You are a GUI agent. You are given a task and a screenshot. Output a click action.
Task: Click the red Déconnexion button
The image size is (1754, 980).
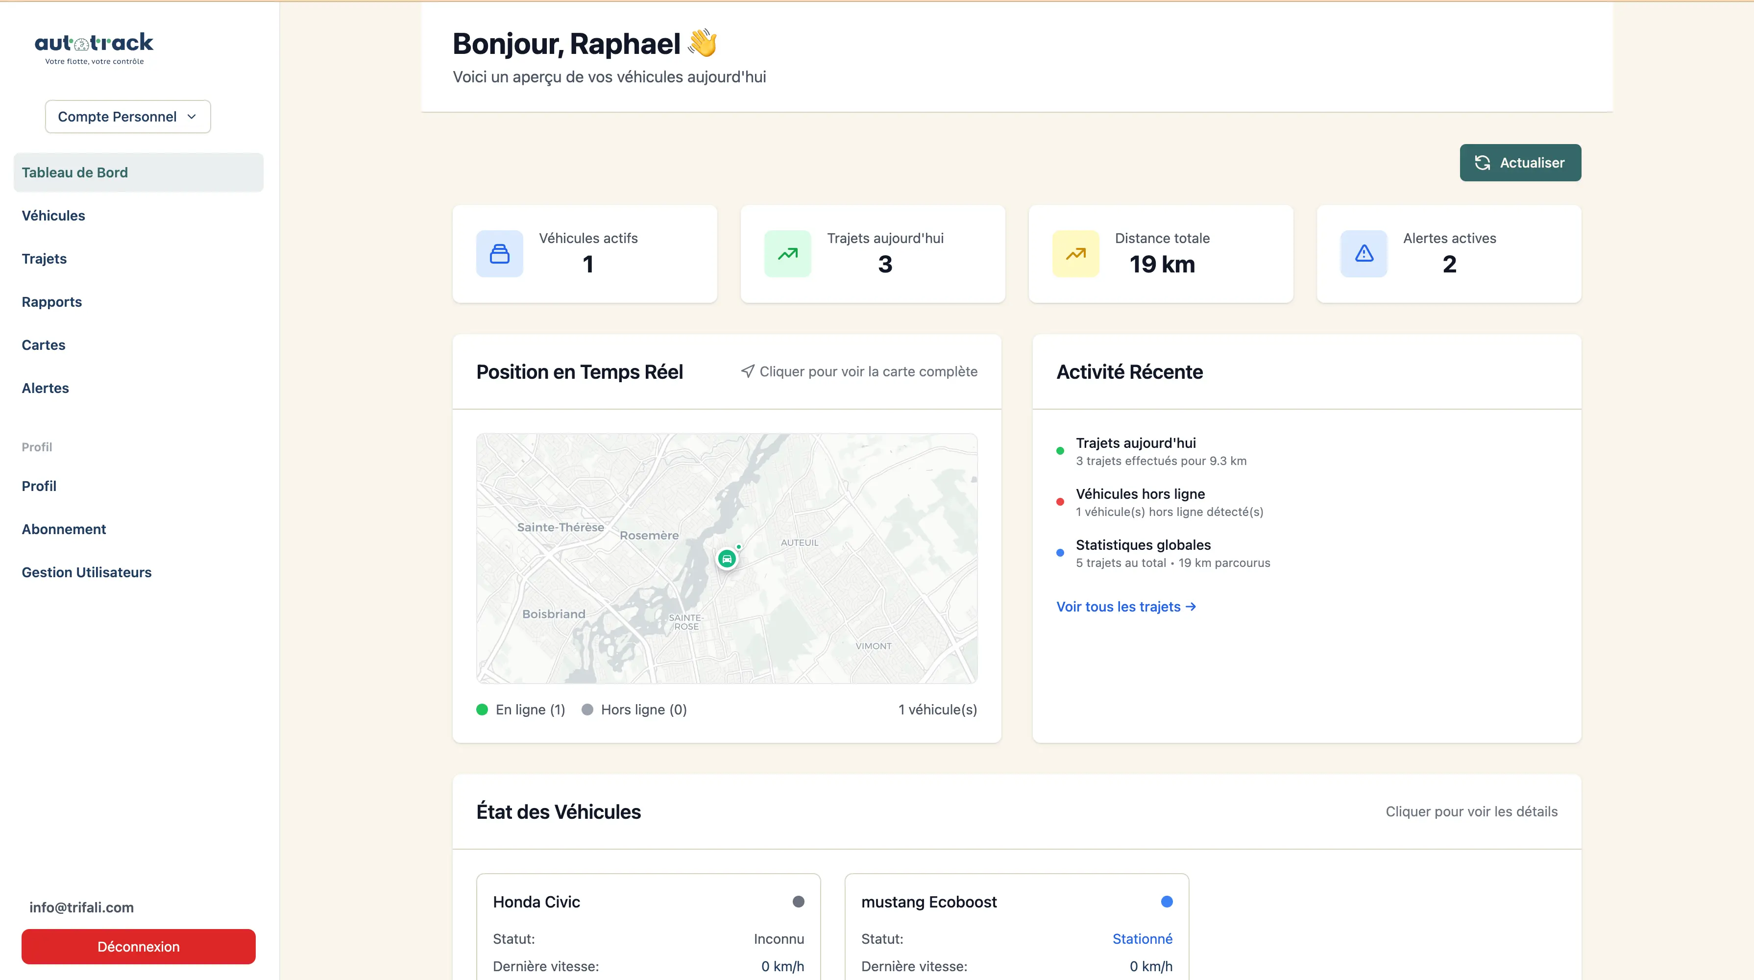click(138, 947)
